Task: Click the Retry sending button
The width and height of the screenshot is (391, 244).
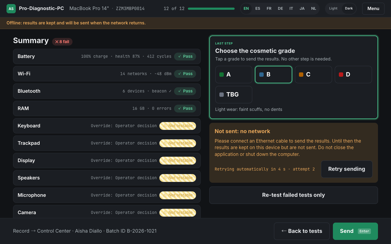Action: point(347,169)
